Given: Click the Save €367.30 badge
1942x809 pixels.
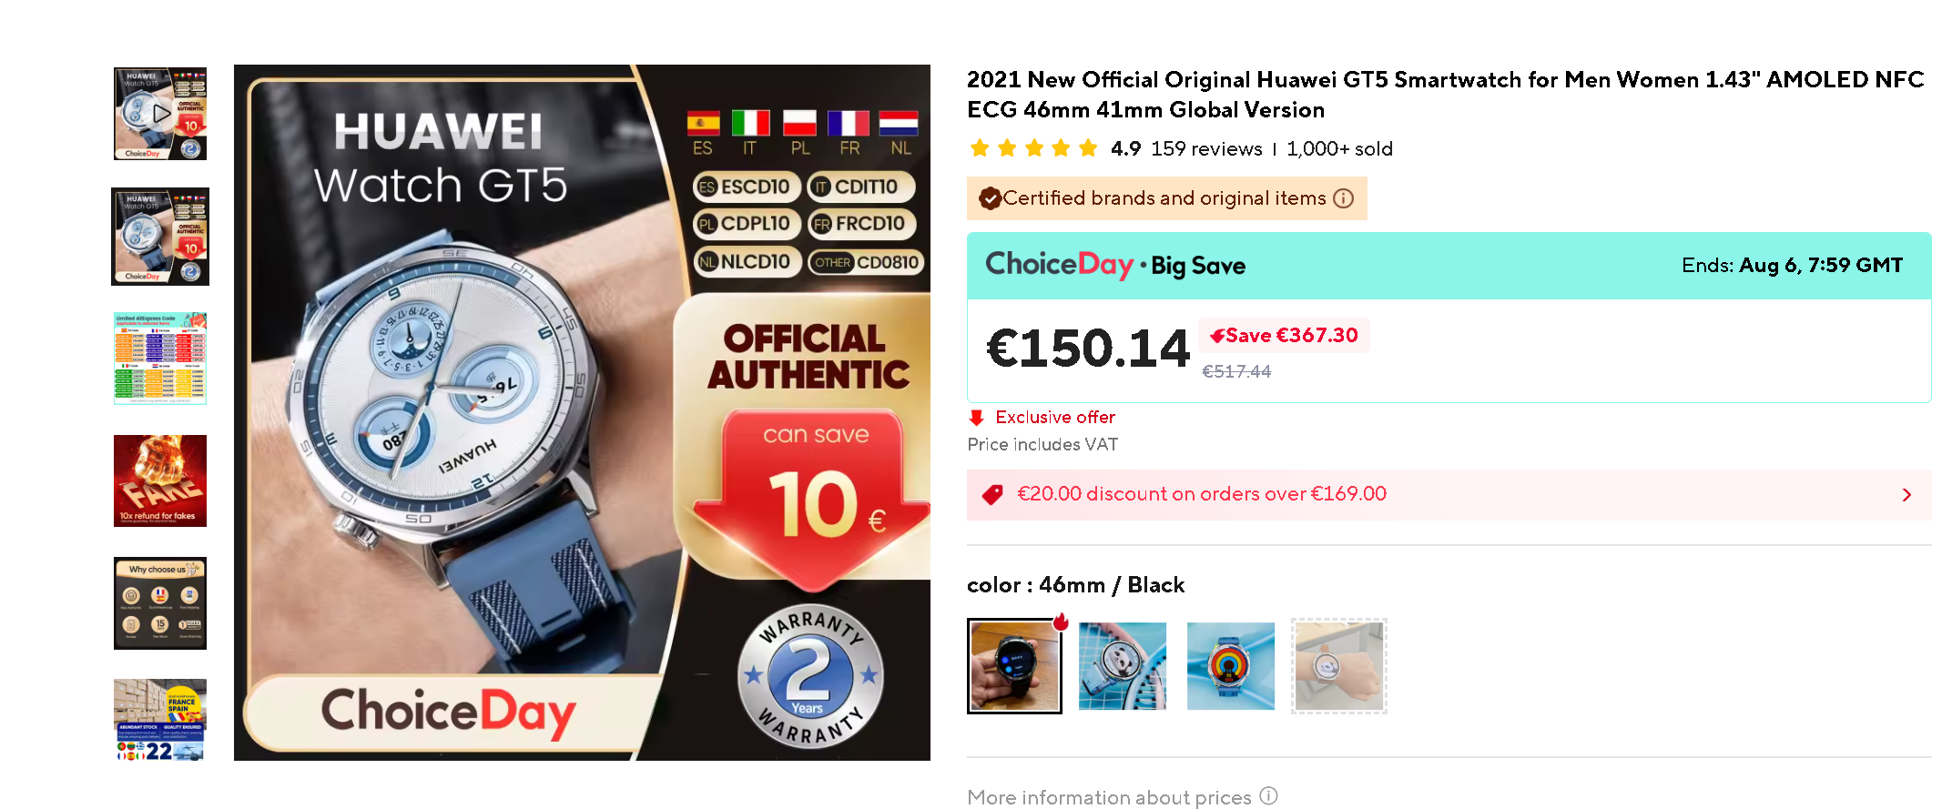Looking at the screenshot, I should point(1284,336).
